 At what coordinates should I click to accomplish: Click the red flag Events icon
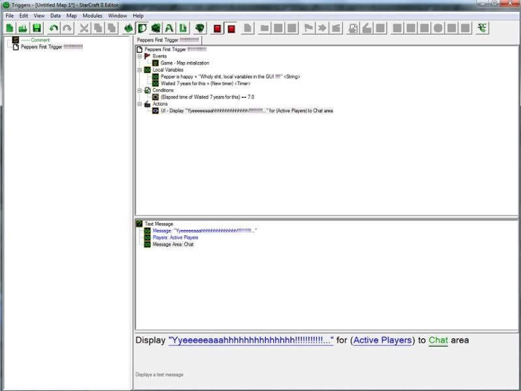(x=147, y=56)
